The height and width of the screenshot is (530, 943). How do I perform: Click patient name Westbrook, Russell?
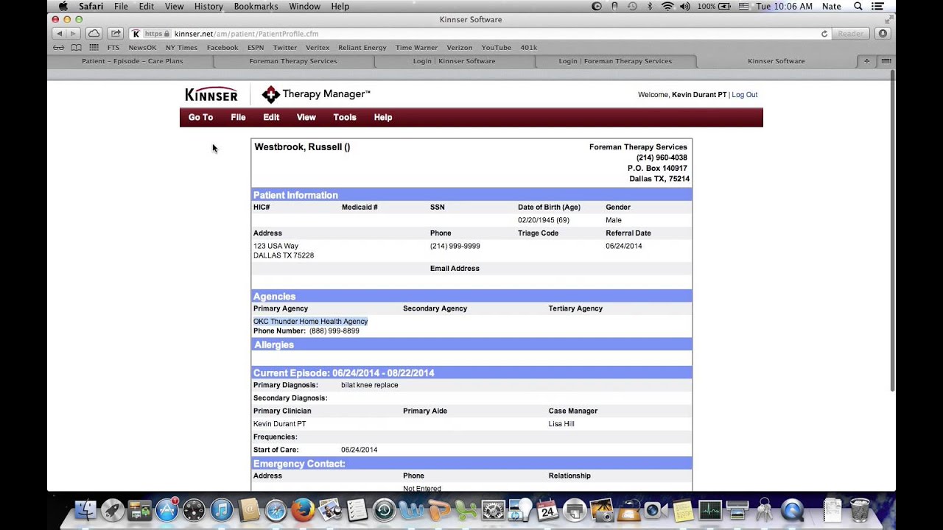(302, 147)
